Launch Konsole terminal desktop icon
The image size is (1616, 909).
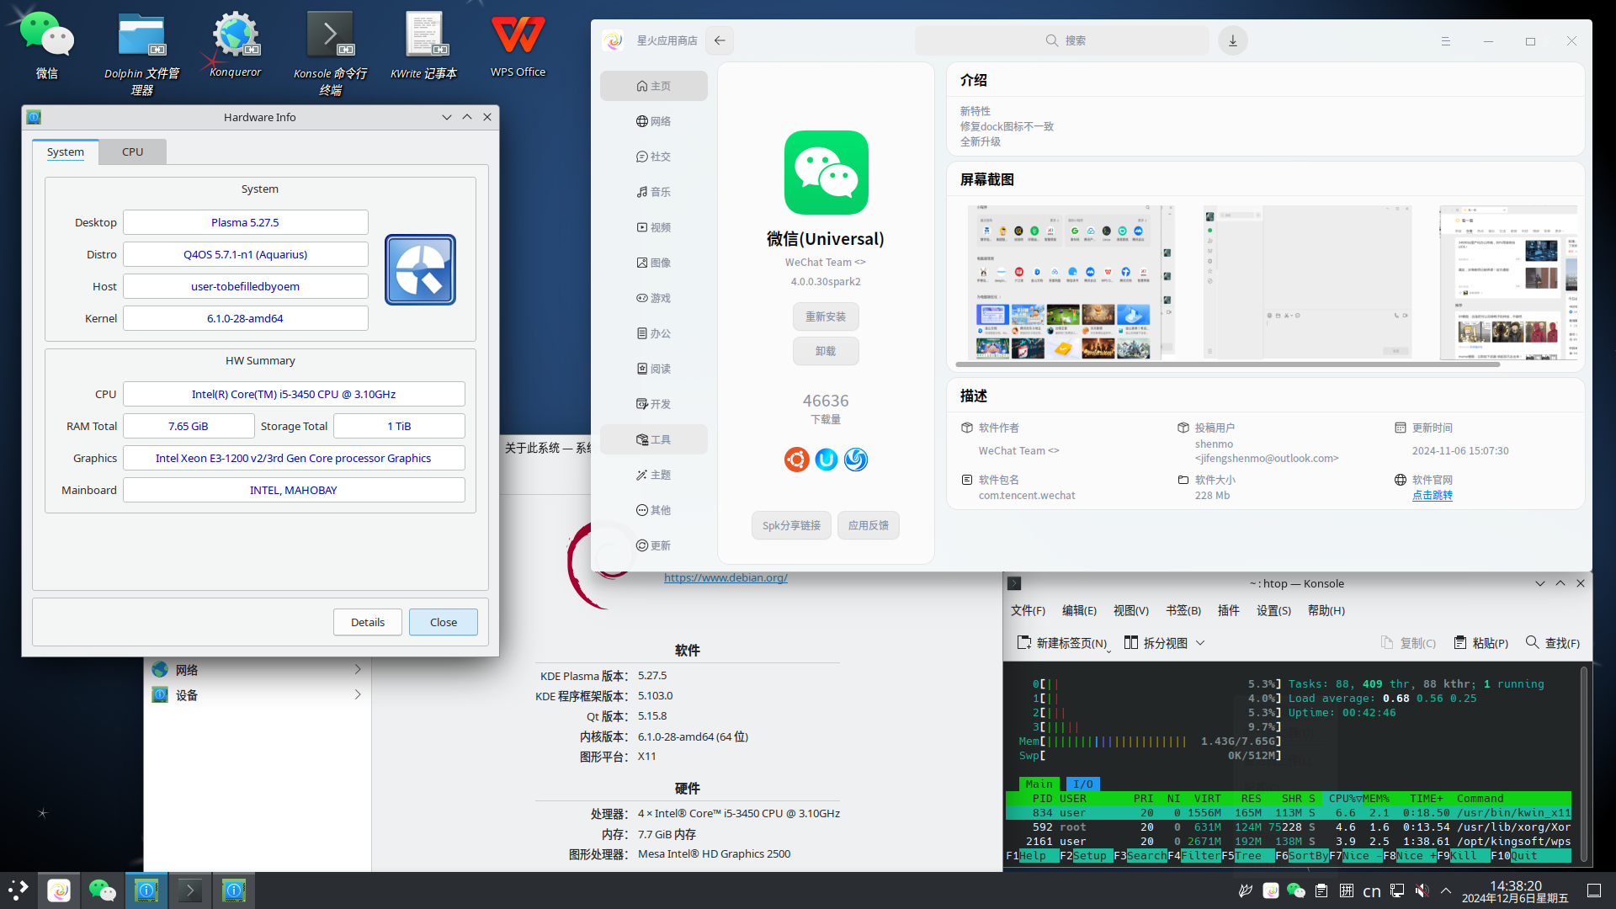[x=330, y=53]
